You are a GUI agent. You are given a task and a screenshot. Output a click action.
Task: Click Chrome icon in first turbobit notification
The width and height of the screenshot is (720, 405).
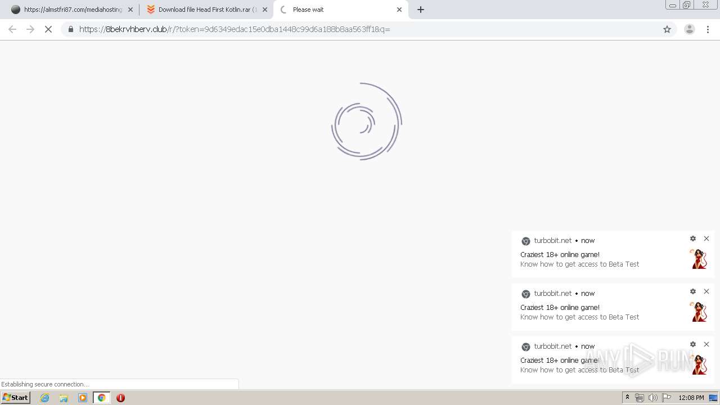[x=525, y=241]
